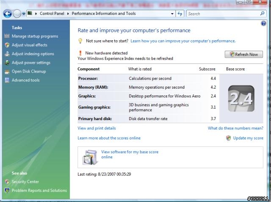The height and width of the screenshot is (202, 271).
Task: Click the Component column header
Action: 88,69
